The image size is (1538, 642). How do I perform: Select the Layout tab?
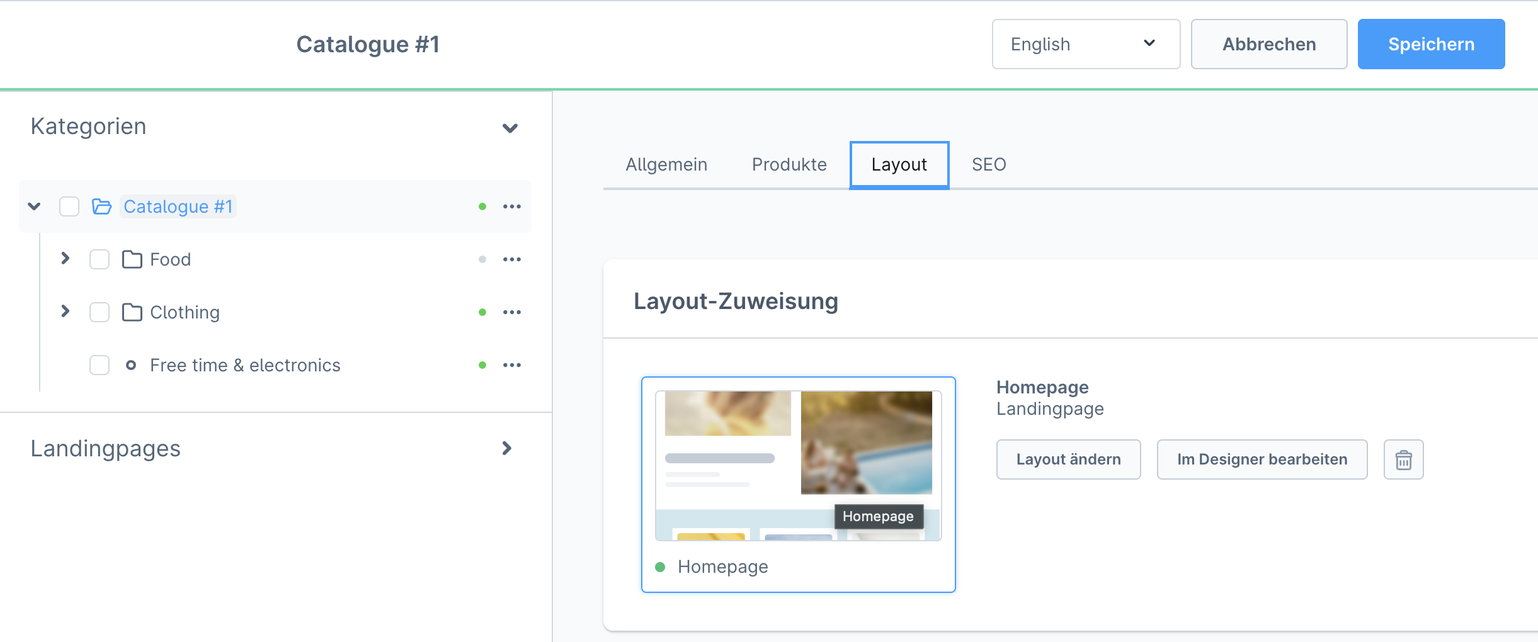pos(899,165)
